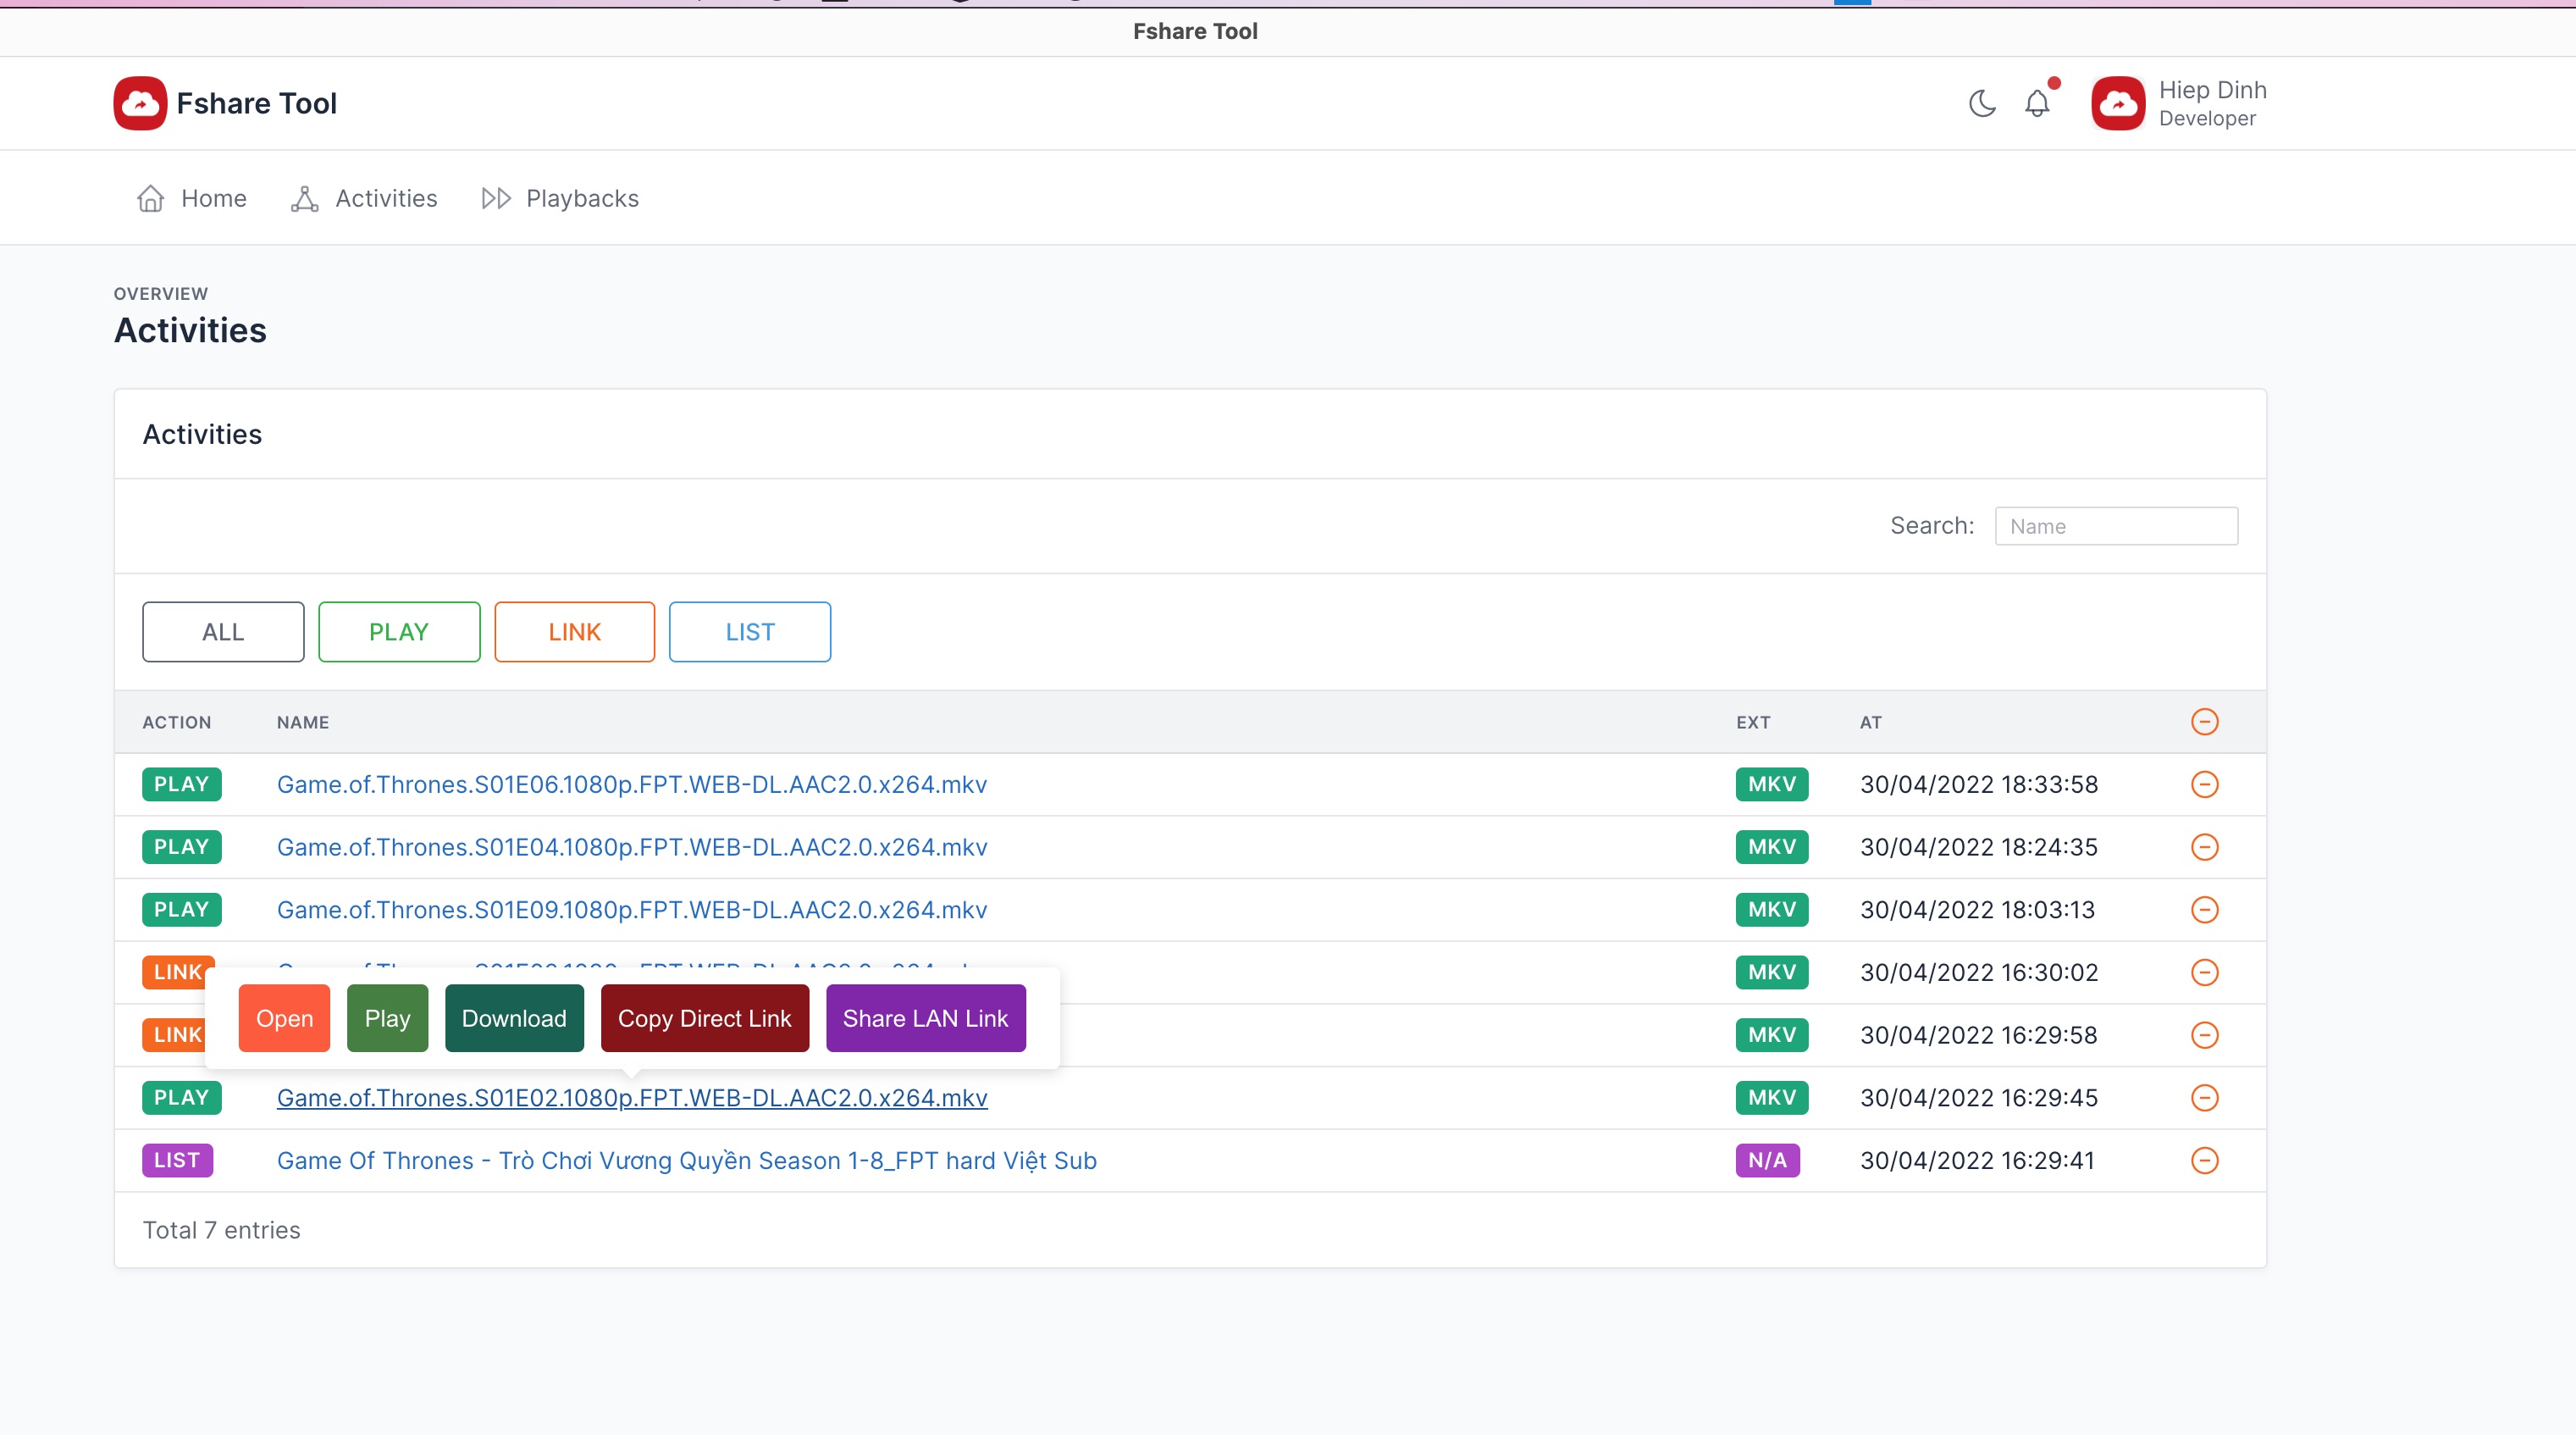Toggle the LINK filter view

coord(574,631)
